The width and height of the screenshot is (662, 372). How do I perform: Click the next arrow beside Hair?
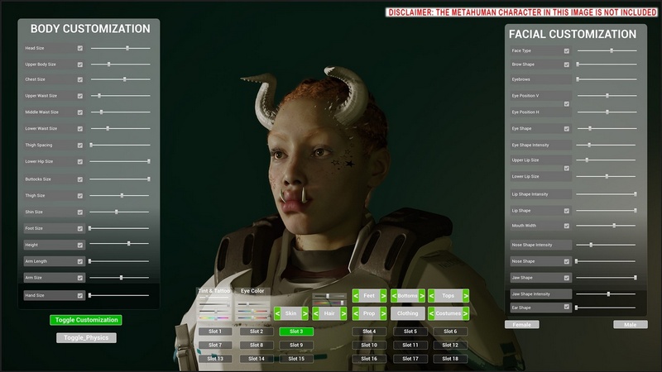tap(343, 314)
